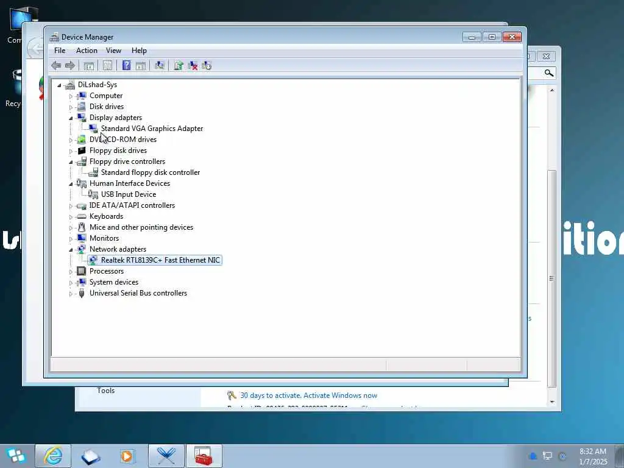Open the Windows Start button
This screenshot has height=468, width=624.
pos(16,456)
